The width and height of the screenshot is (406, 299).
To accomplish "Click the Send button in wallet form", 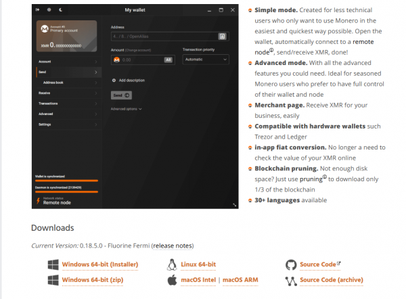I will click(x=121, y=95).
